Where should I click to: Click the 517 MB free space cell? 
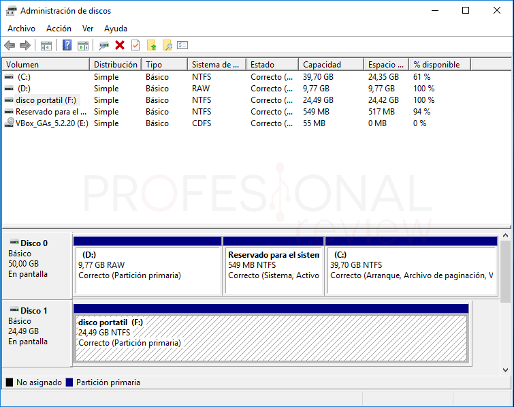381,112
